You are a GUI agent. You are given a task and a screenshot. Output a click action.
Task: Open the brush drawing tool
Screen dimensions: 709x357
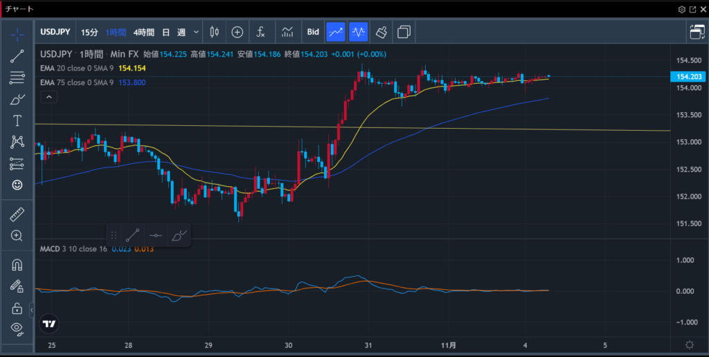[17, 100]
